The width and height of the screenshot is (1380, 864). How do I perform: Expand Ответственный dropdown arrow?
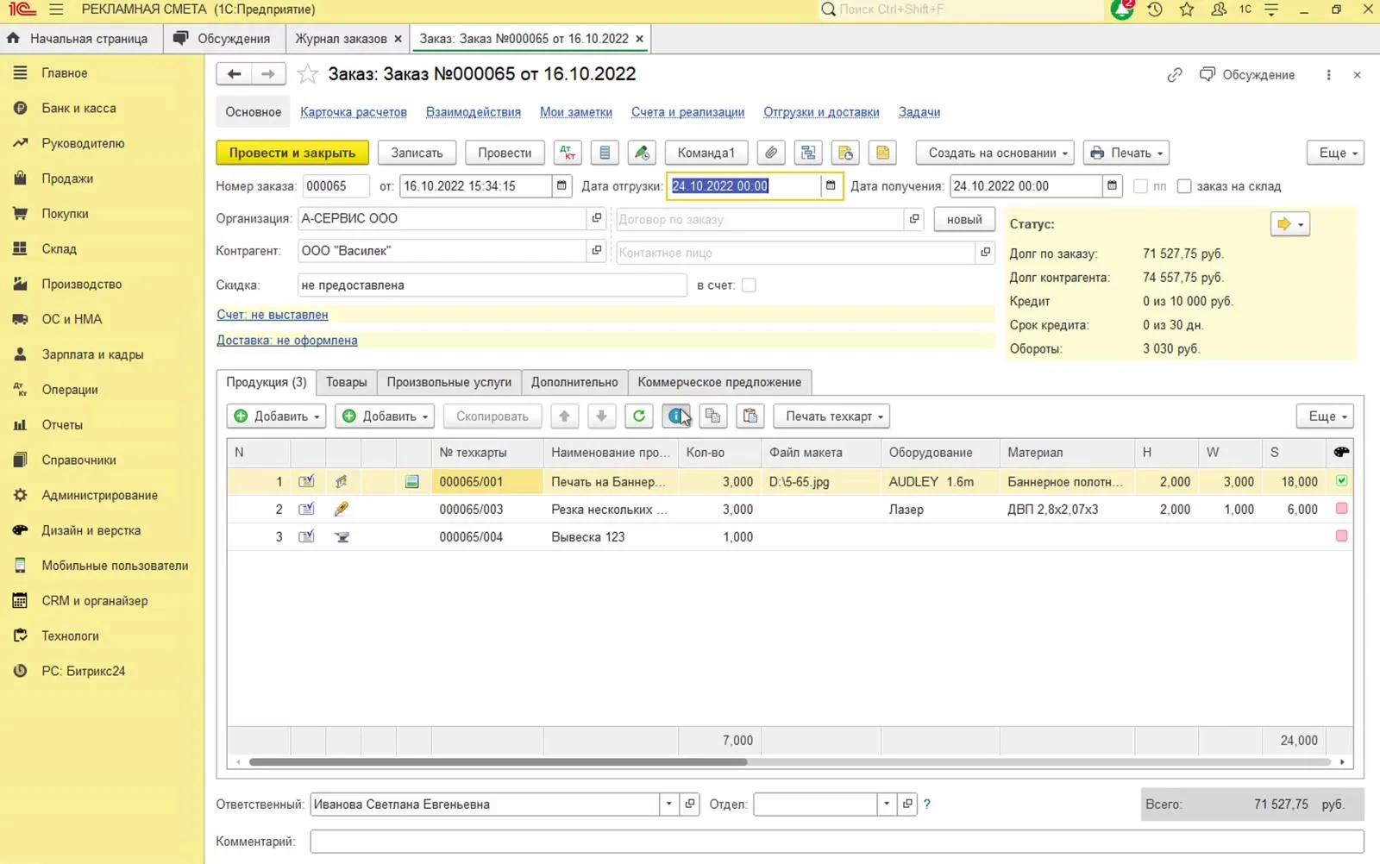668,805
